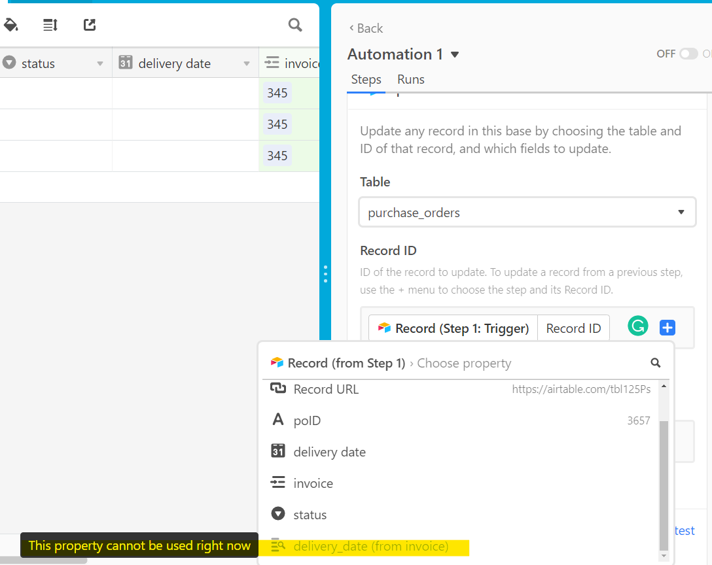Click the delivery date column header
This screenshot has width=712, height=565.
pos(185,63)
